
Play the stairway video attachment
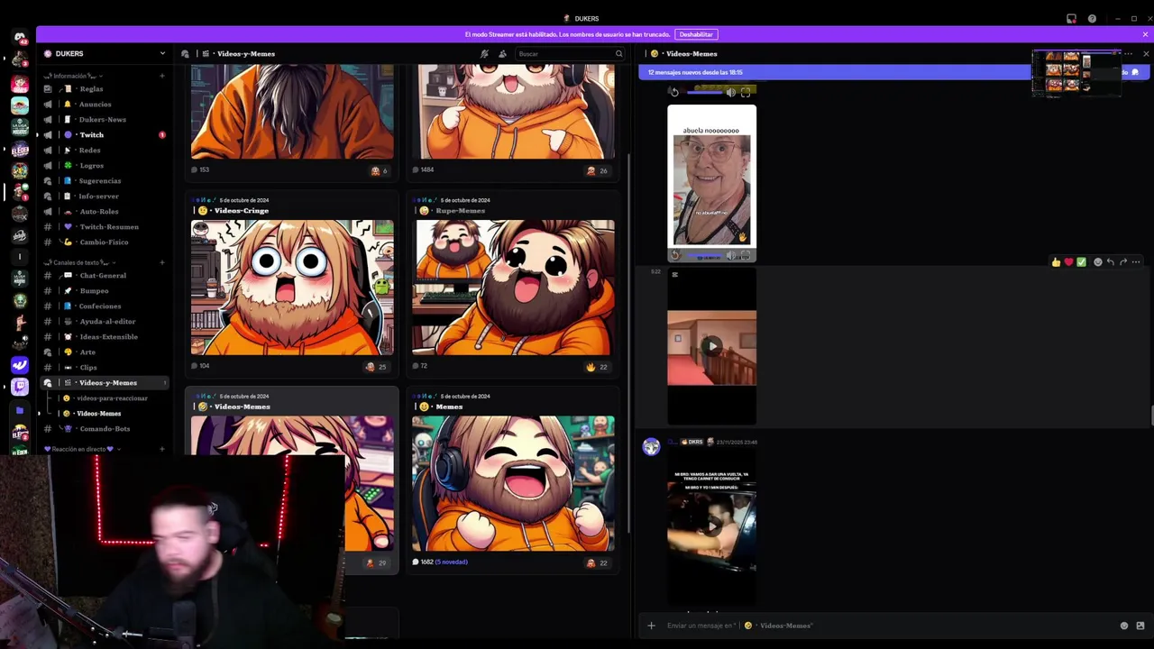pos(712,346)
